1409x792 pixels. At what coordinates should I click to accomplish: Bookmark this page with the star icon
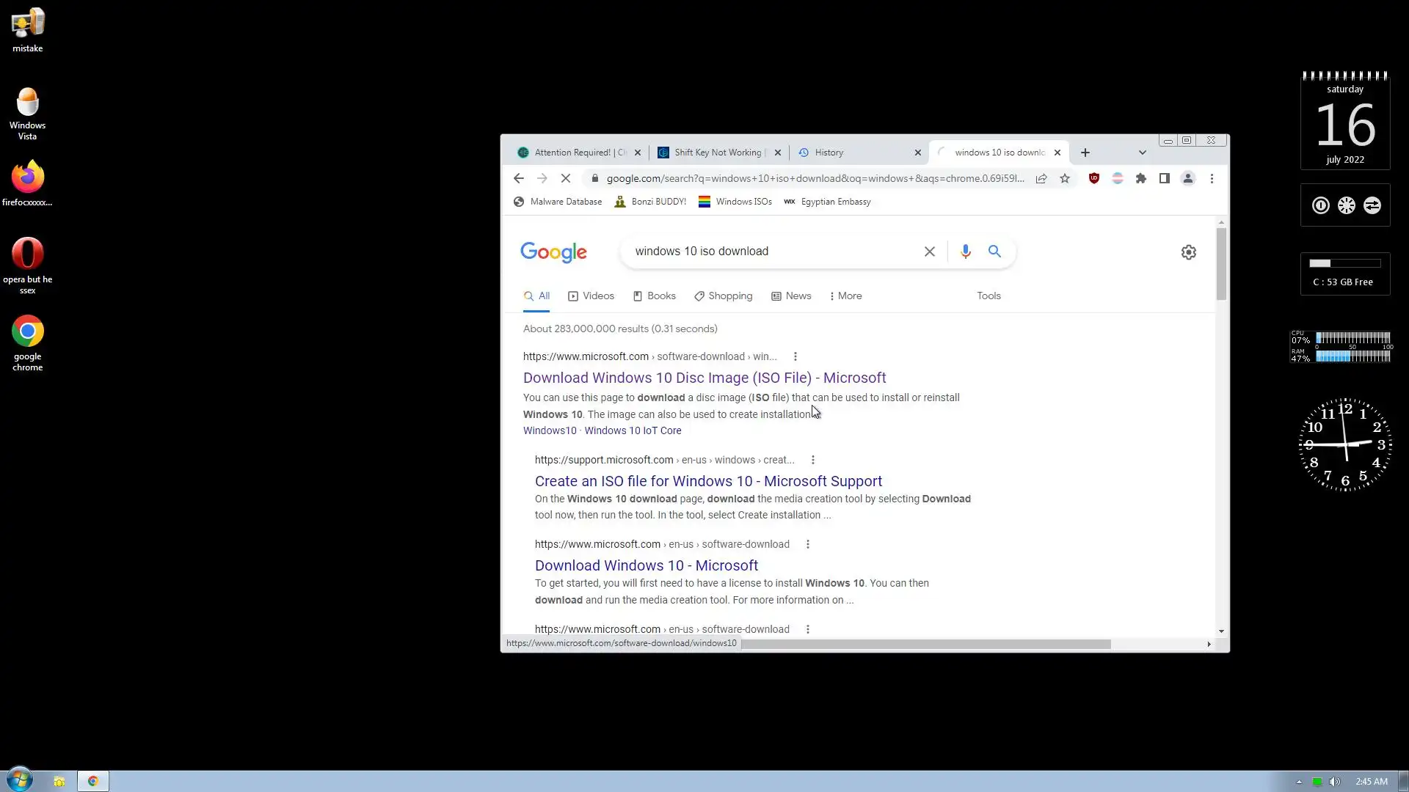click(x=1065, y=178)
